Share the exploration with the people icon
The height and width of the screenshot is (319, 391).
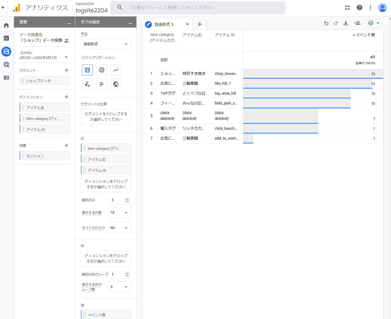tap(357, 23)
